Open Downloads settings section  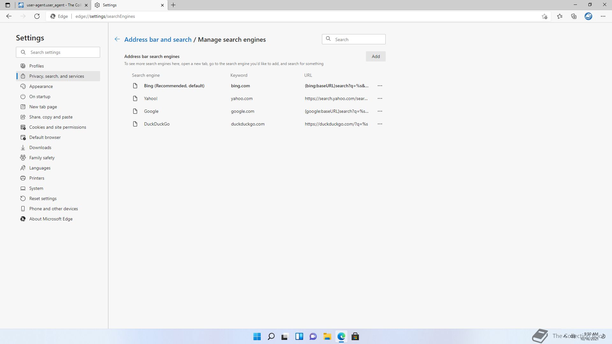click(58, 147)
